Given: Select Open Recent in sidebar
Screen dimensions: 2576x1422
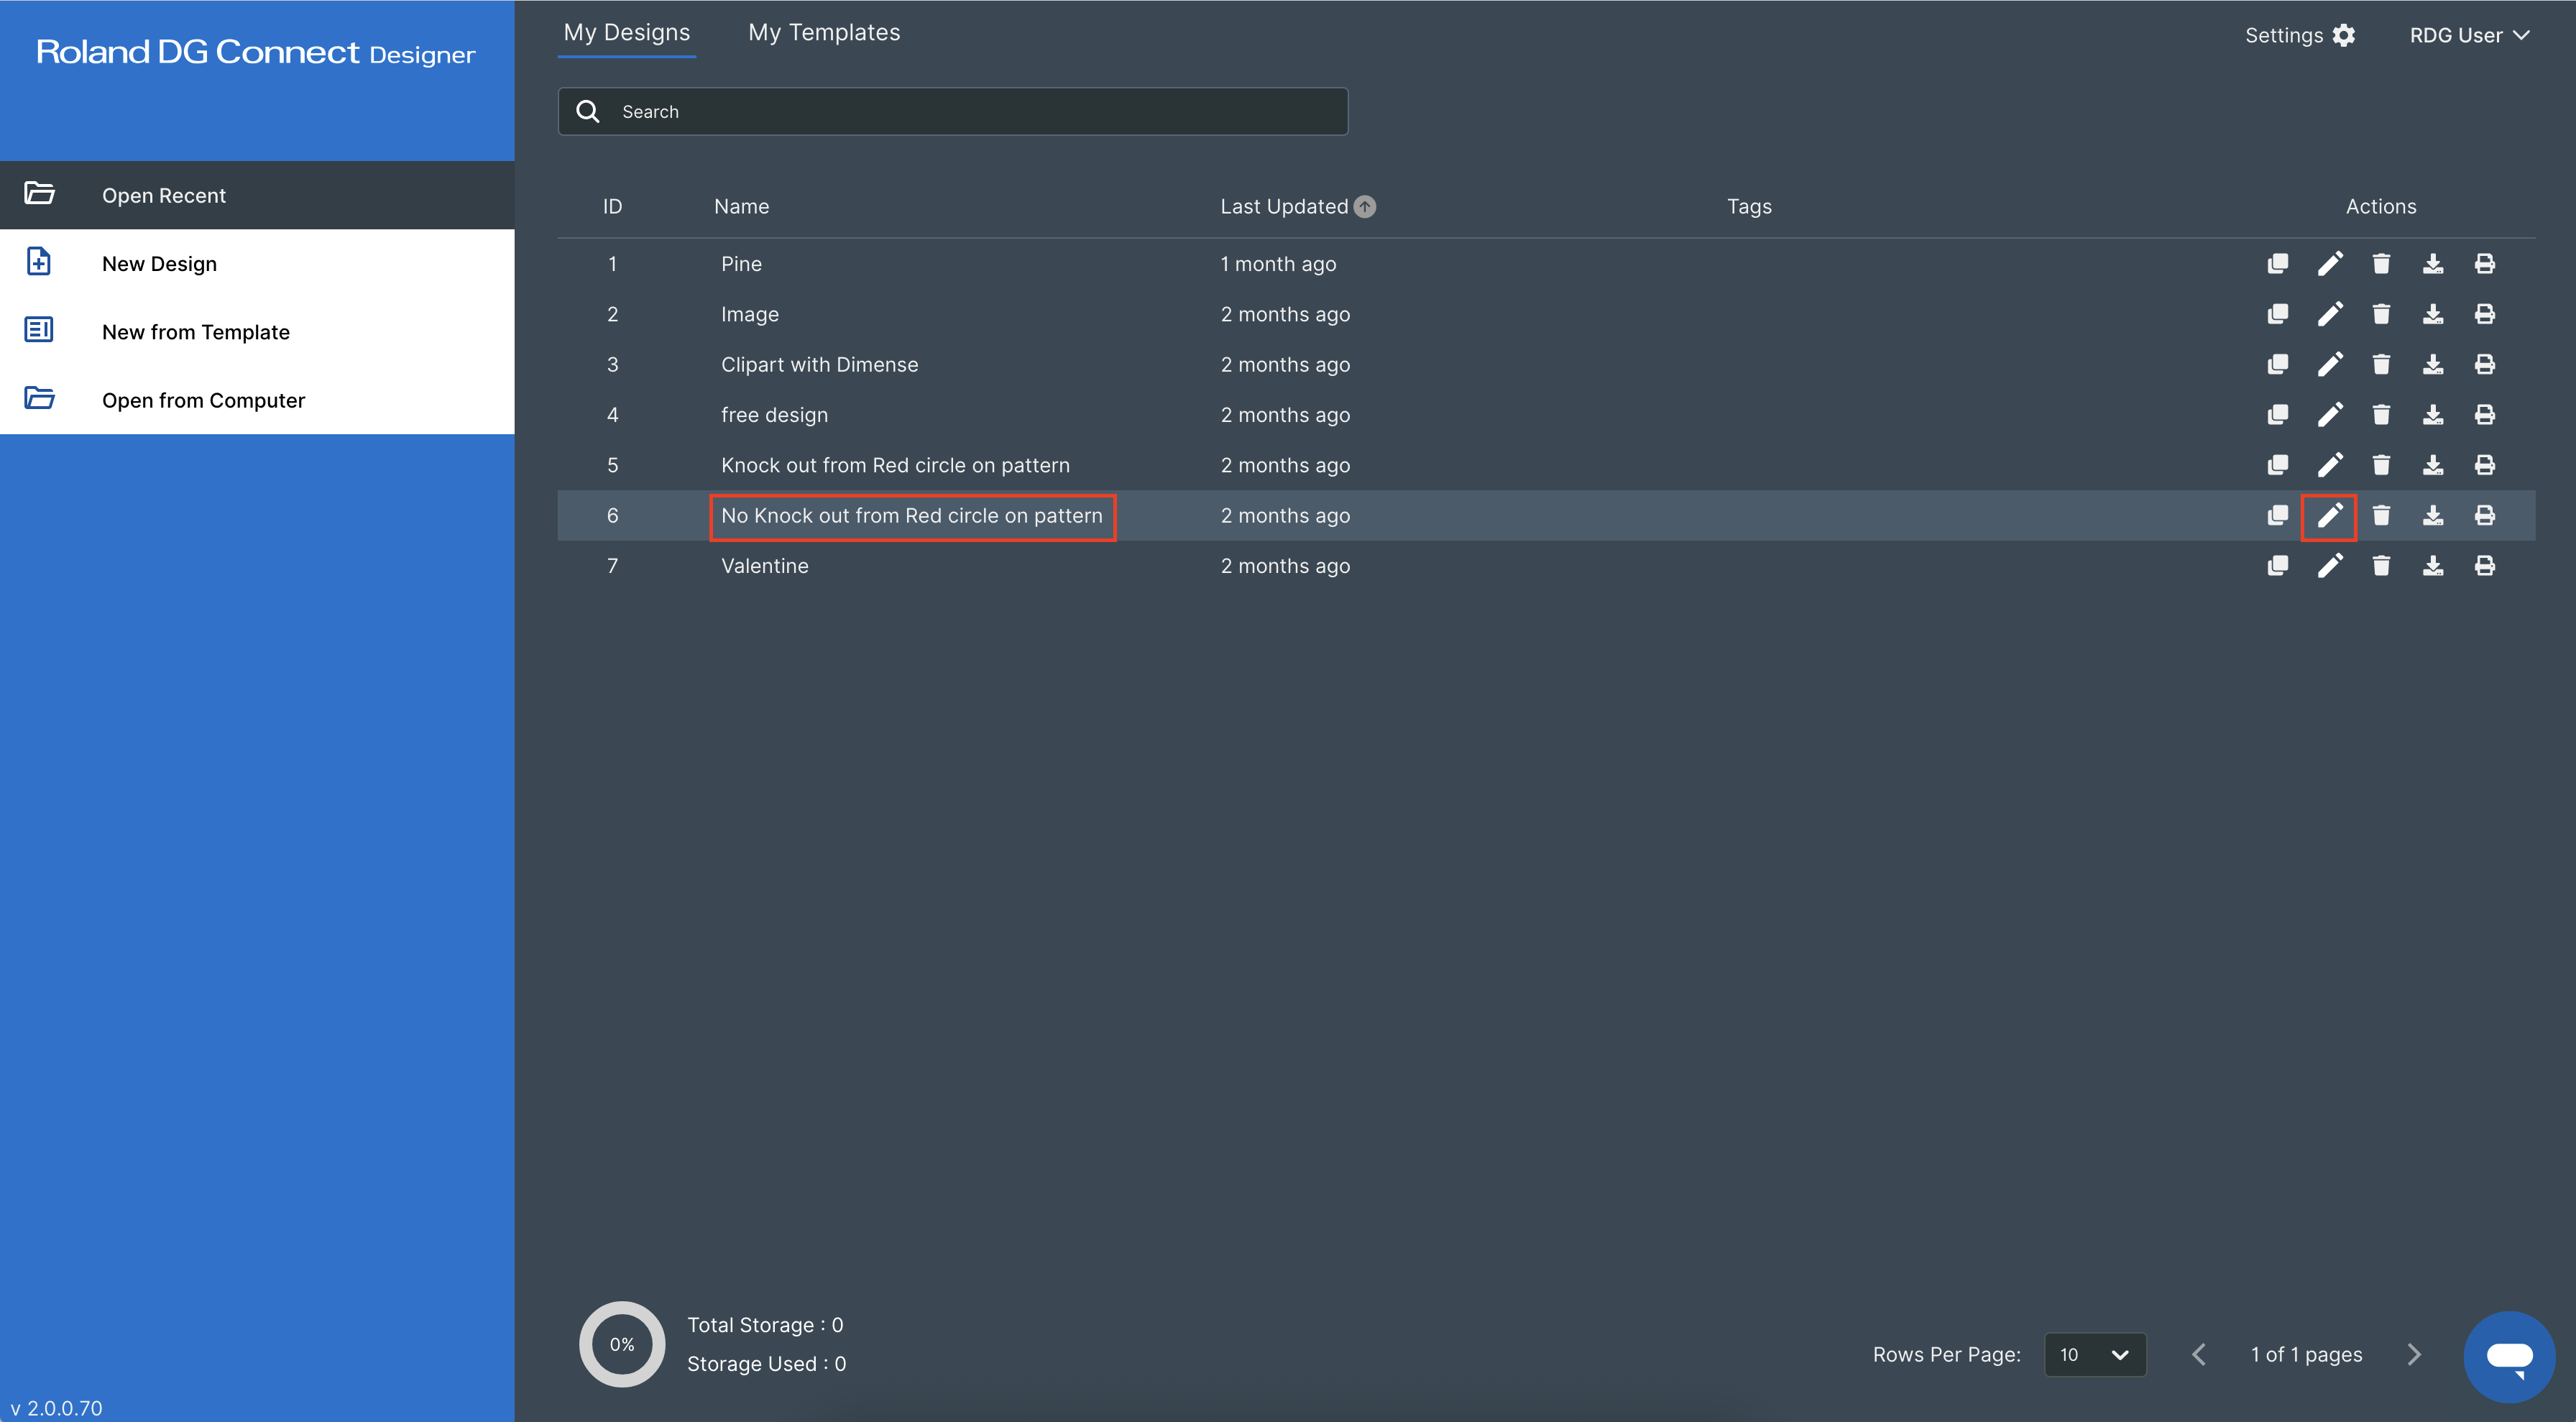Looking at the screenshot, I should pyautogui.click(x=257, y=195).
